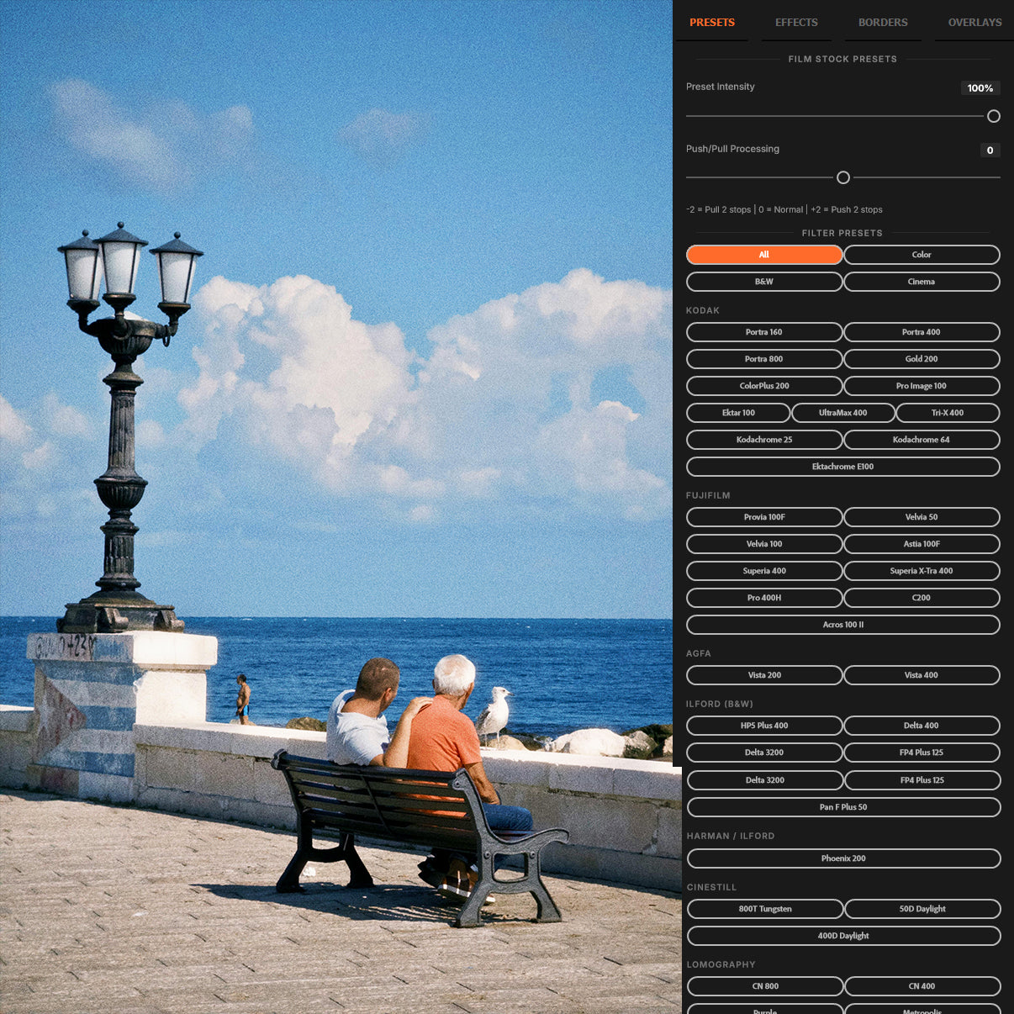Filter presets by Color
The height and width of the screenshot is (1014, 1014).
pyautogui.click(x=922, y=254)
